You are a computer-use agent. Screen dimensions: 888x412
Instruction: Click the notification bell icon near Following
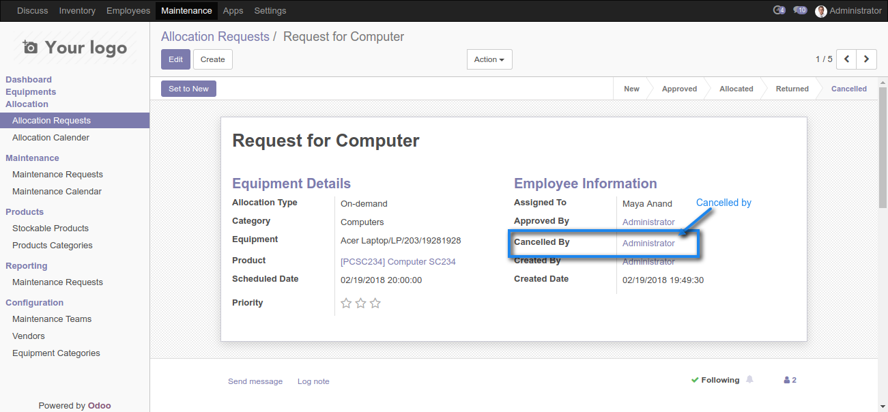750,380
